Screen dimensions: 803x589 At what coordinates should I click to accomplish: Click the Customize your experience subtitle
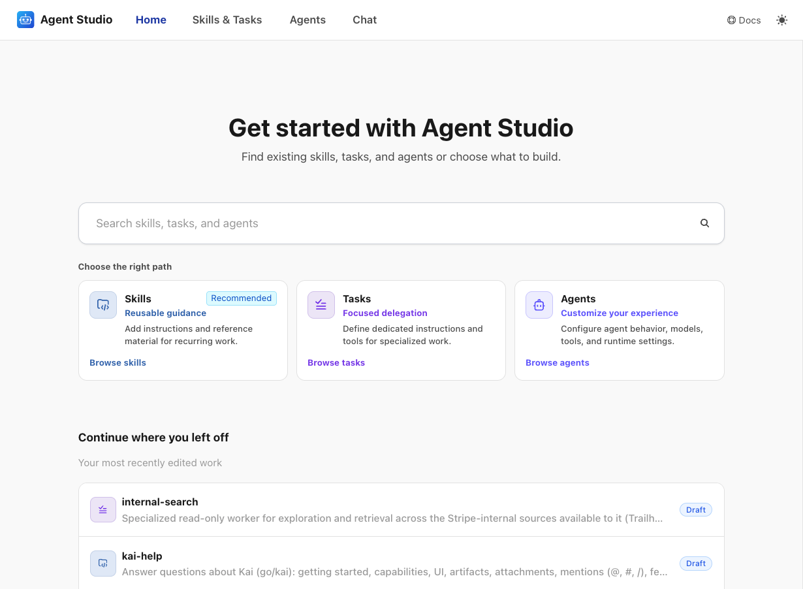tap(620, 313)
